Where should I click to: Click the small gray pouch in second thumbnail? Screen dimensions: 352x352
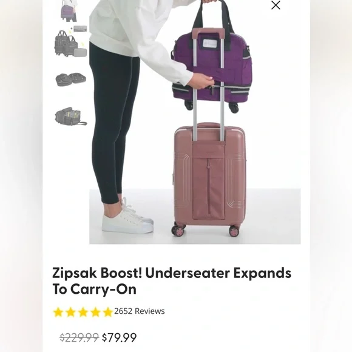coord(80,29)
